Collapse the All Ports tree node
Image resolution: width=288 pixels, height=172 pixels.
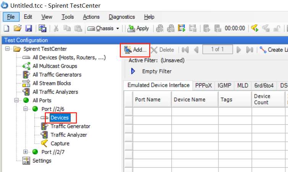[x=16, y=100]
